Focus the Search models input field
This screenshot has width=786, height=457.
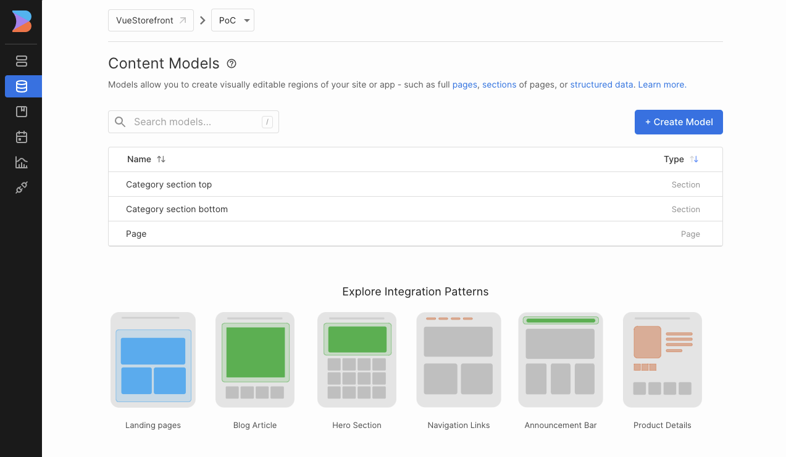click(193, 122)
